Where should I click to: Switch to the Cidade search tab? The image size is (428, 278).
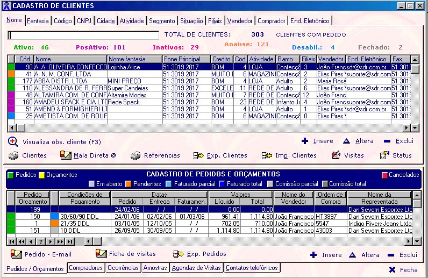105,21
